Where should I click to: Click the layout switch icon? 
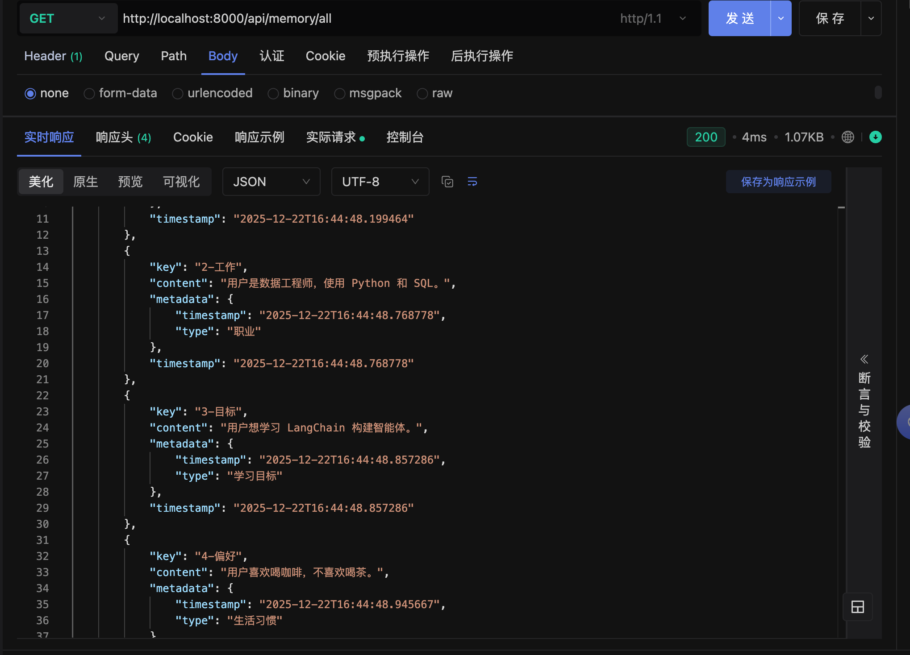click(x=857, y=607)
